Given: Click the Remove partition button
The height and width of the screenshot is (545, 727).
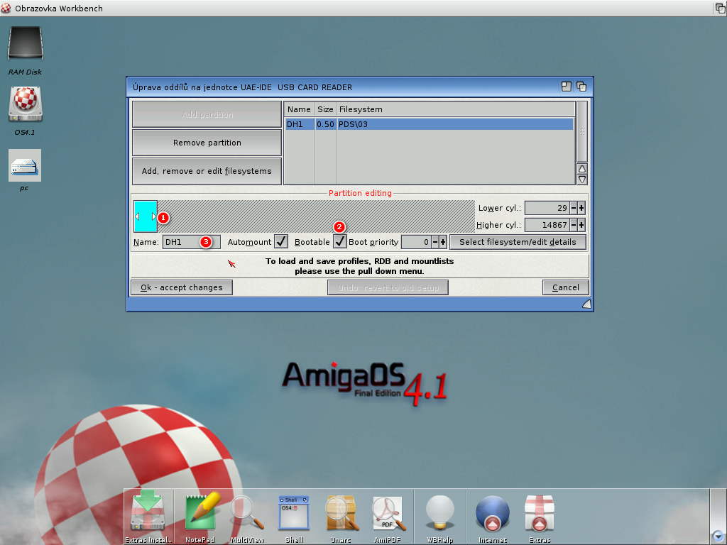Looking at the screenshot, I should coord(207,143).
